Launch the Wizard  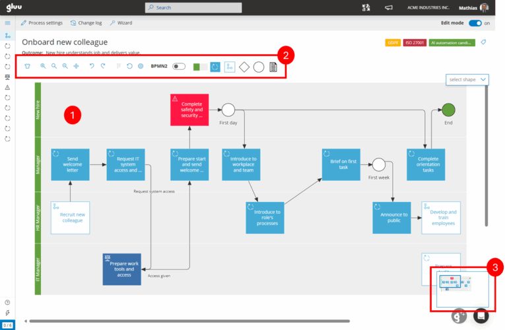tap(121, 23)
